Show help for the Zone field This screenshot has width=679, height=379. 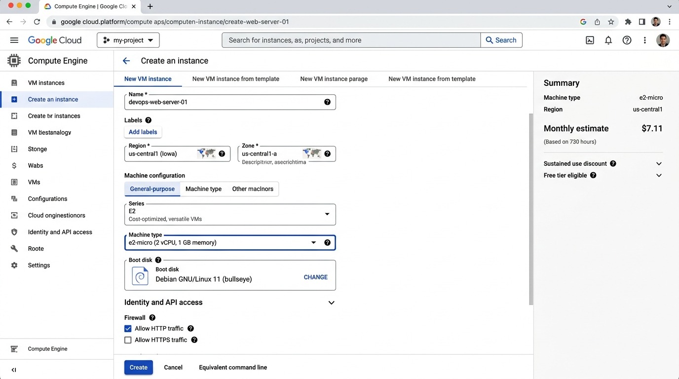point(327,153)
